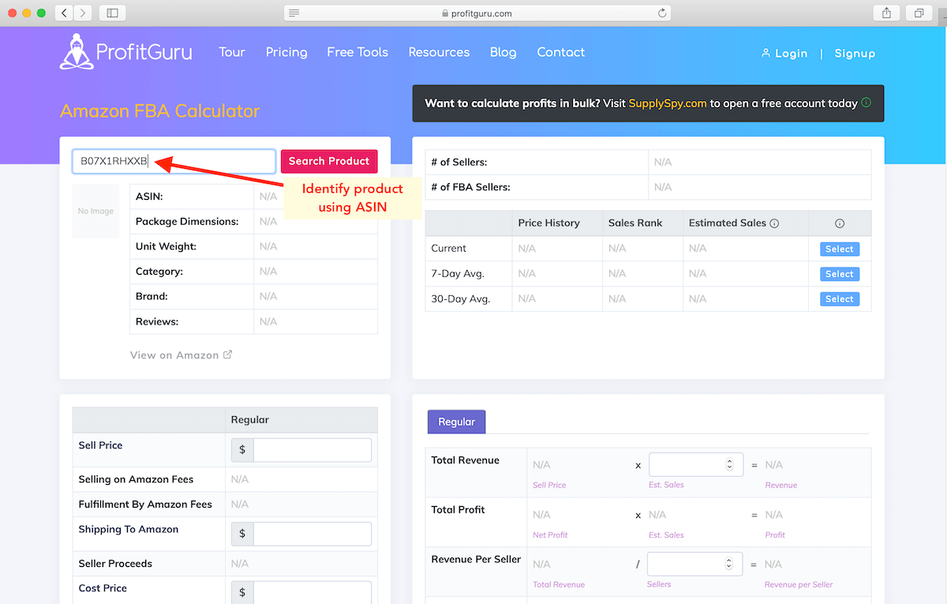The height and width of the screenshot is (604, 947).
Task: Click the 'Brand:' label
Action: click(x=152, y=297)
